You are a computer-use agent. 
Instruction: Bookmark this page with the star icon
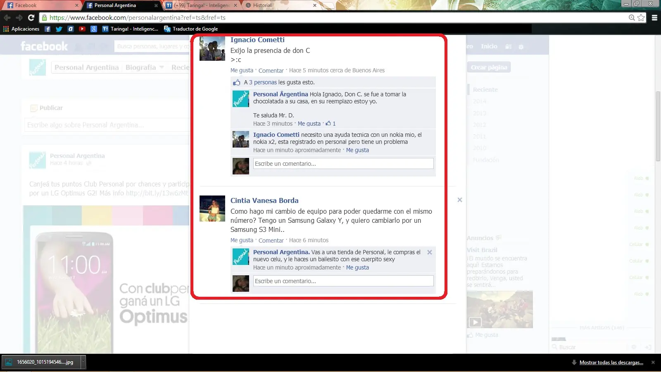641,18
